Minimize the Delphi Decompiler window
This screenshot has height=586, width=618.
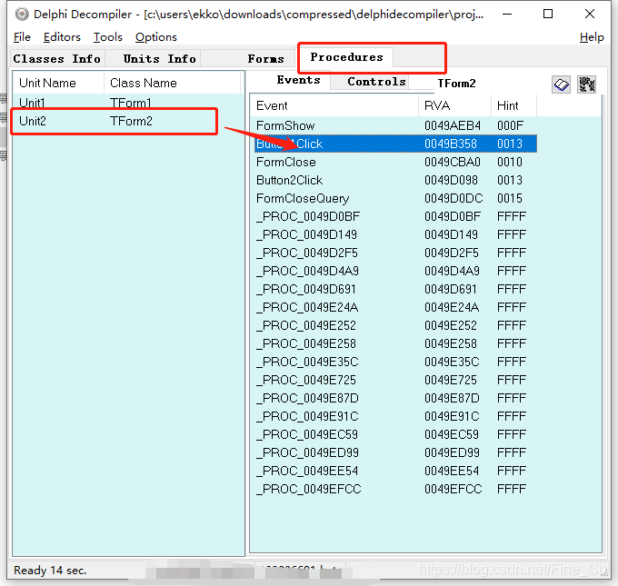[x=507, y=15]
